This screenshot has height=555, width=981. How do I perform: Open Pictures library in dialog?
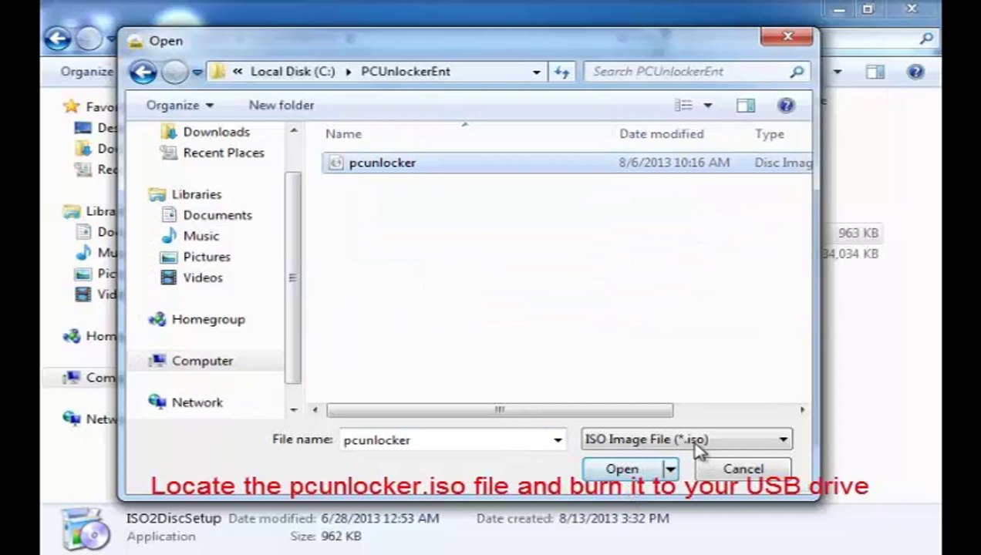tap(207, 257)
